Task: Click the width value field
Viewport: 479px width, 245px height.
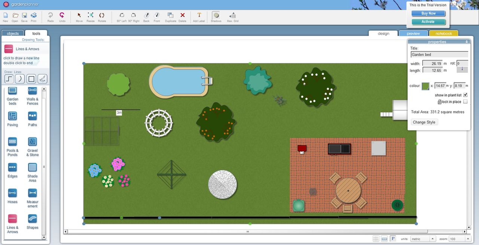Action: coord(432,63)
